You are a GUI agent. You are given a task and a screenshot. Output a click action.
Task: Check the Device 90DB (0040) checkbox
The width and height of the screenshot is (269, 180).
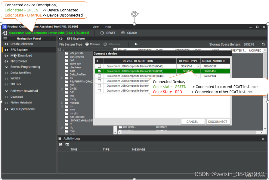[99, 76]
